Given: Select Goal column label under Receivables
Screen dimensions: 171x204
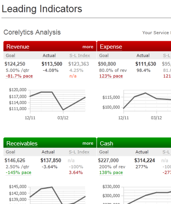Looking at the screenshot, I should click(11, 152).
